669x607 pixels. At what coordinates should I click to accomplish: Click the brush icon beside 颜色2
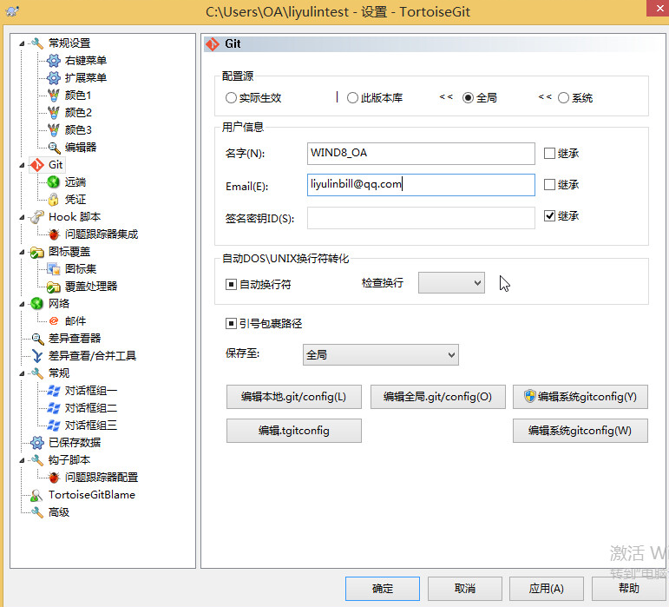click(53, 113)
